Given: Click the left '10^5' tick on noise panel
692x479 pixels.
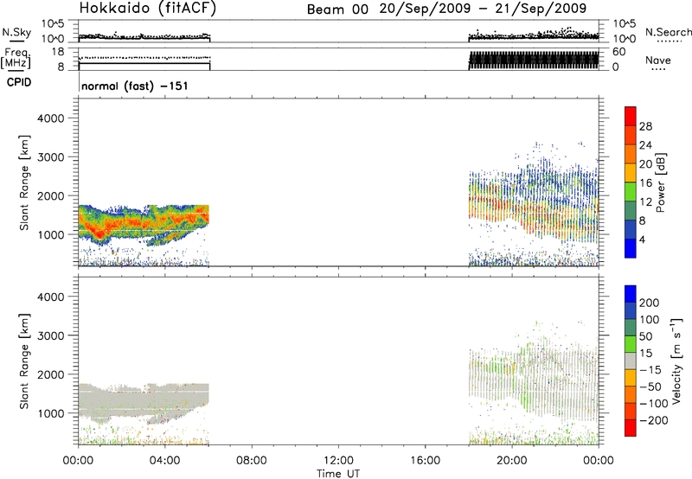Looking at the screenshot, I should click(x=53, y=23).
